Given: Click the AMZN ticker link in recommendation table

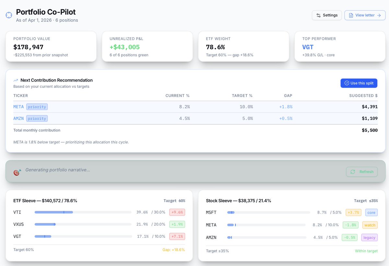Looking at the screenshot, I should click(18, 118).
